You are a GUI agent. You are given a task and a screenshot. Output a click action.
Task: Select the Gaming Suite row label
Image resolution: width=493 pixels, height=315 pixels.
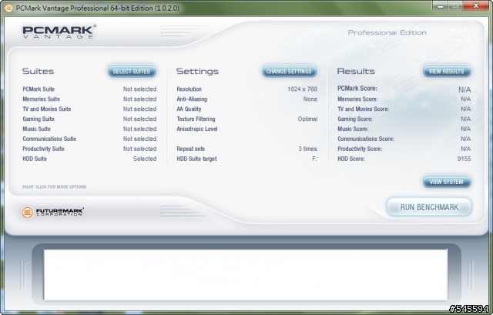click(39, 119)
